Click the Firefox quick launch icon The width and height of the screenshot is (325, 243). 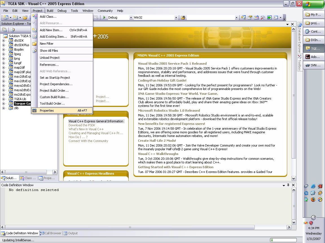(x=313, y=199)
